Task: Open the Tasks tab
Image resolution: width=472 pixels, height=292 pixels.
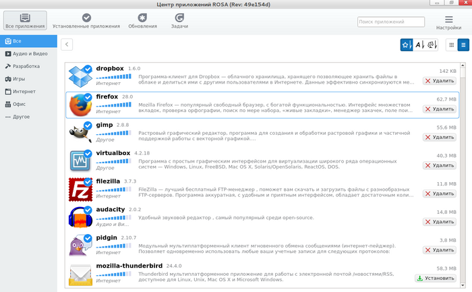Action: 179,20
